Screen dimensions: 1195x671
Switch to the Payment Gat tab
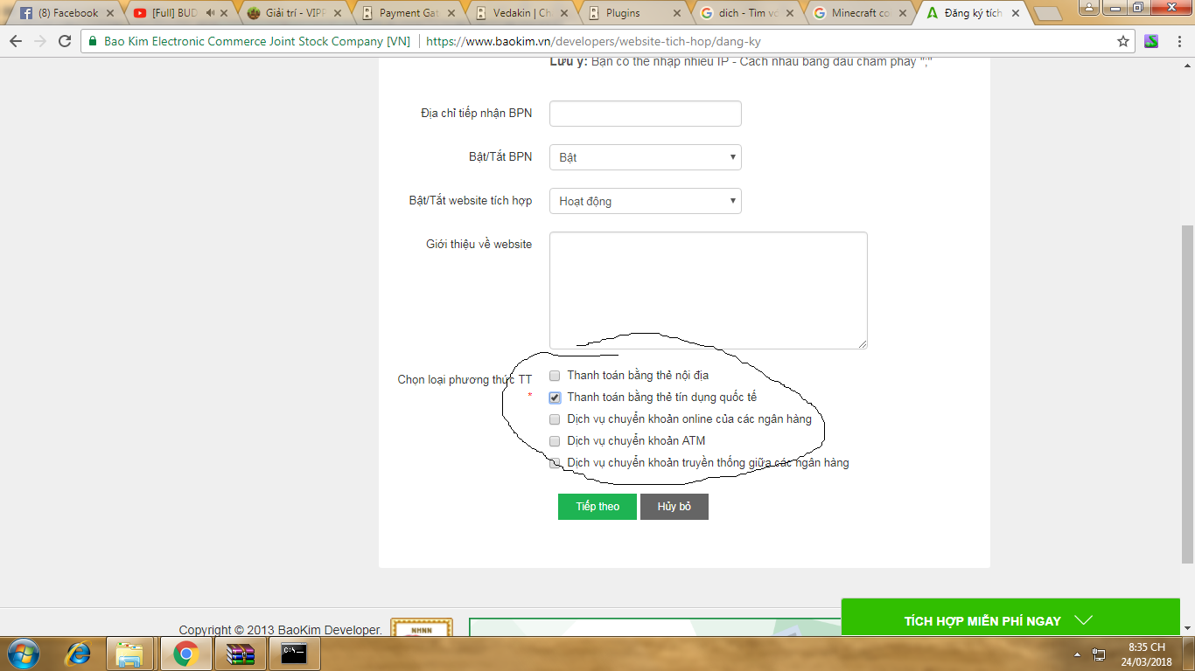point(406,13)
